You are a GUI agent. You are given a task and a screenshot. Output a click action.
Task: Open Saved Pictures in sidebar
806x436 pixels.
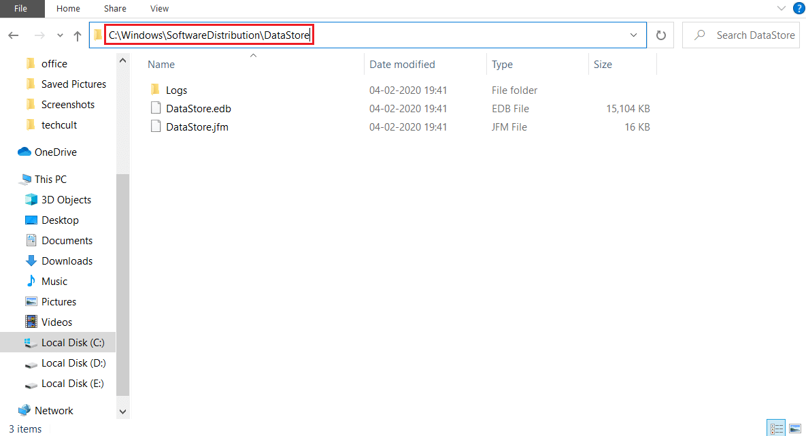tap(73, 84)
